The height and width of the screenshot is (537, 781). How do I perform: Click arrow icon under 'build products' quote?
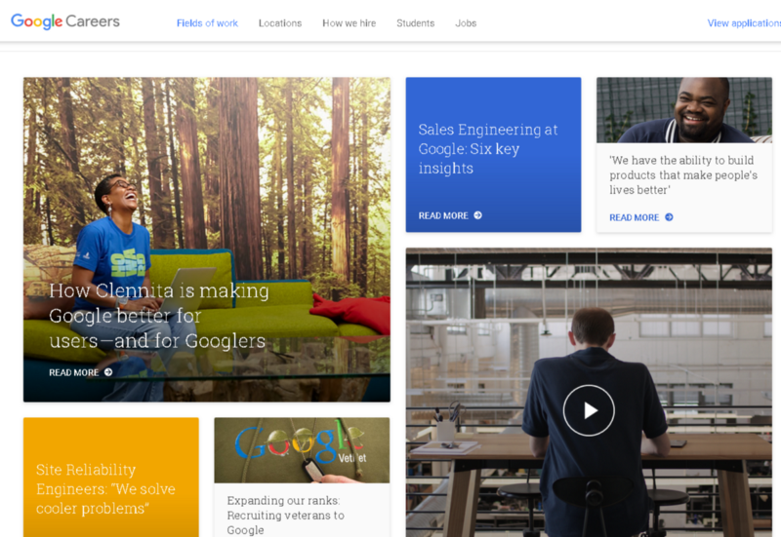pyautogui.click(x=669, y=217)
